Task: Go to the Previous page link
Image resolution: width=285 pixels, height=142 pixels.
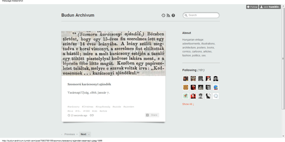Action: 70,134
